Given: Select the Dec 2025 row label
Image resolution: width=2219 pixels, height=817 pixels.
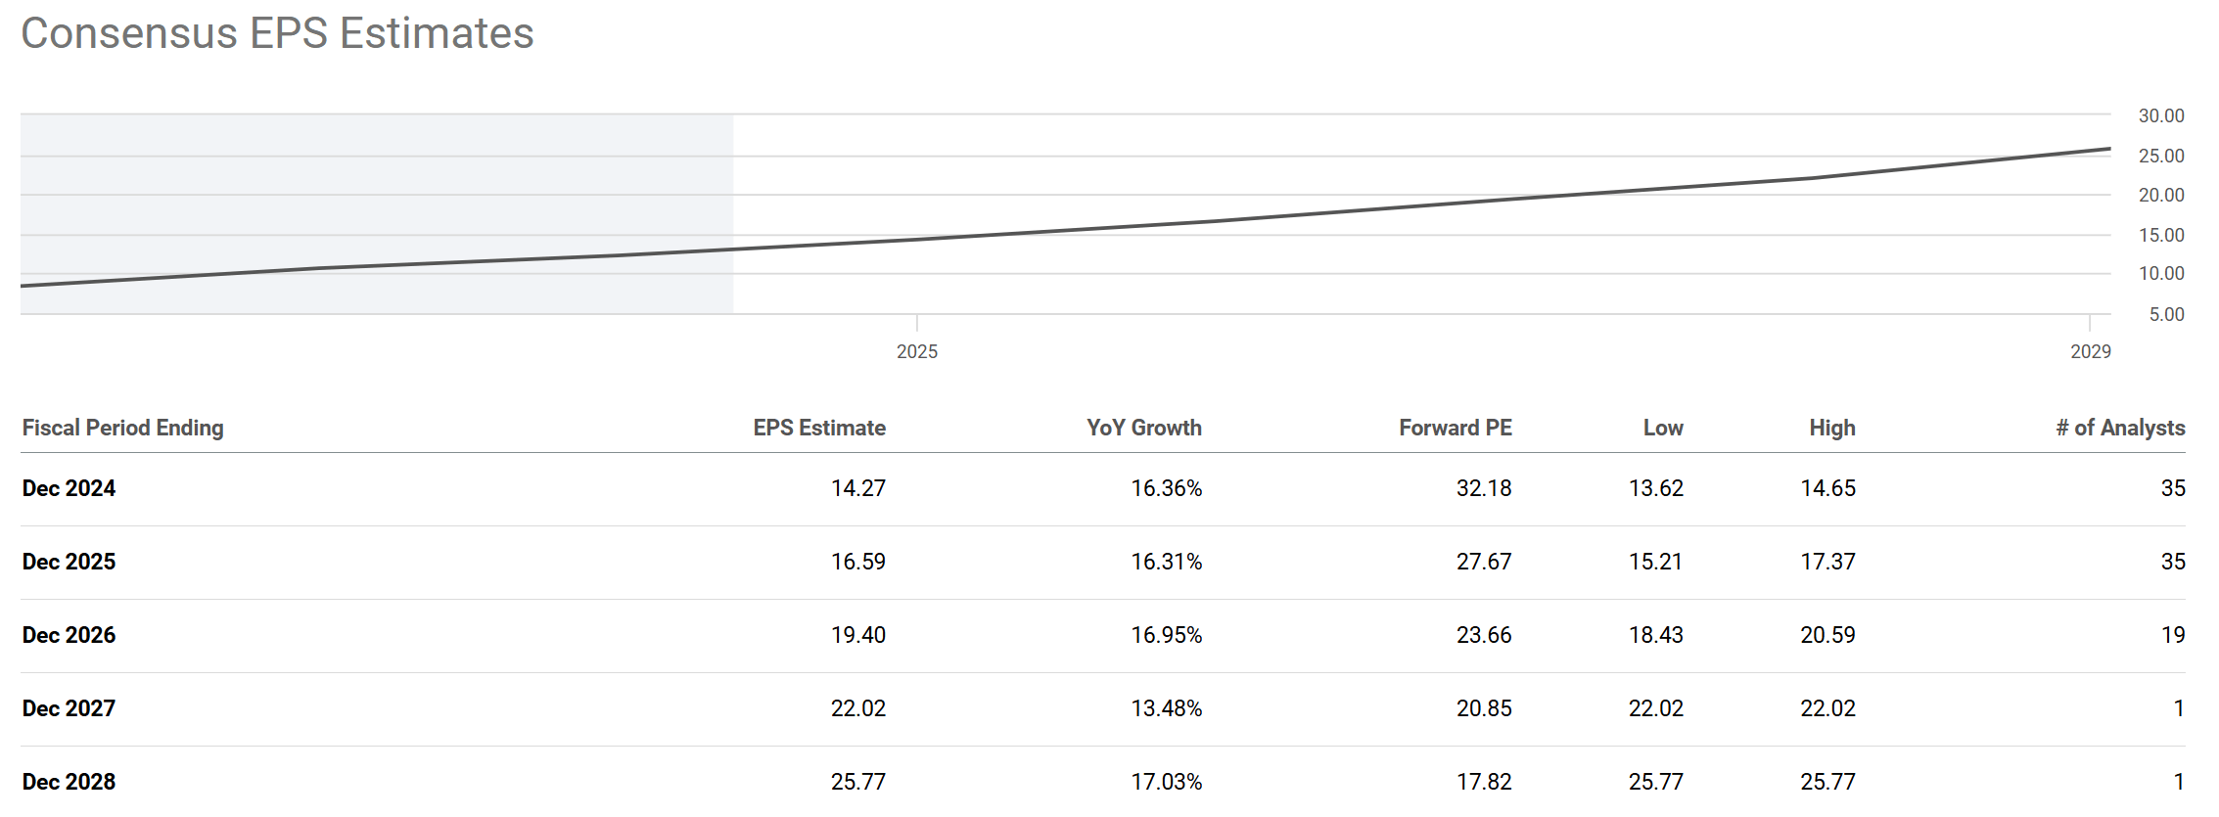Looking at the screenshot, I should click(69, 562).
